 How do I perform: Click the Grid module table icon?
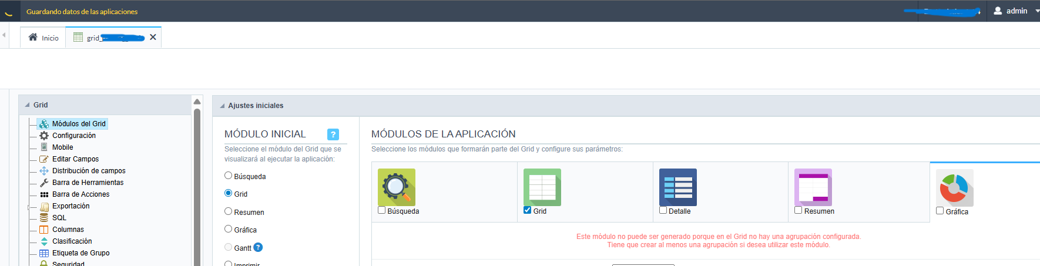(x=542, y=187)
